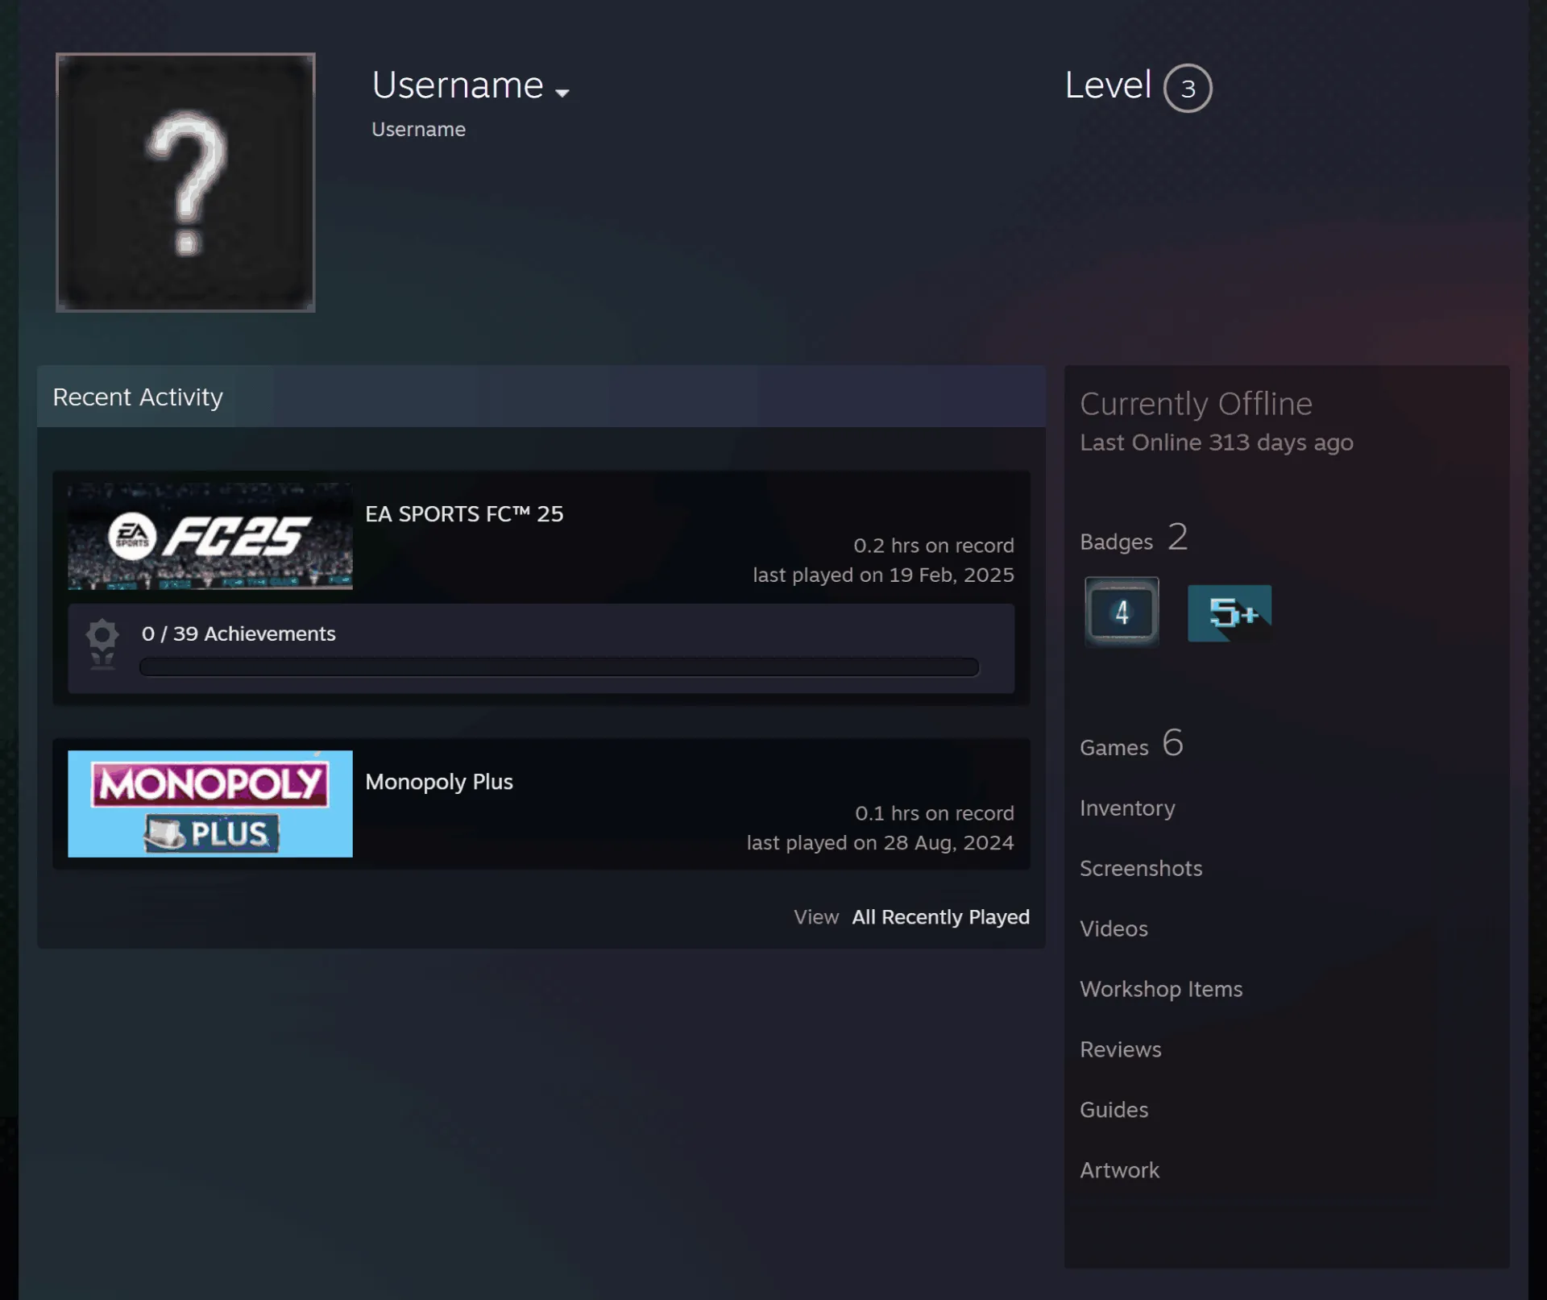Open Artwork in the sidebar
This screenshot has width=1547, height=1300.
(1119, 1170)
